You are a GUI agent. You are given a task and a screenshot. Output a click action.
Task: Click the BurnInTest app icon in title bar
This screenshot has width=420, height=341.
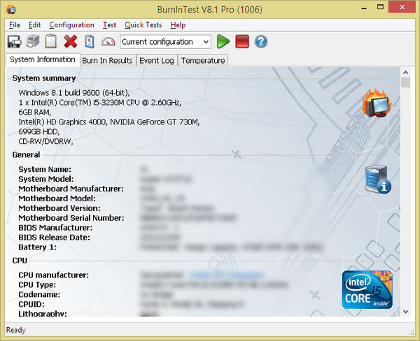11,10
